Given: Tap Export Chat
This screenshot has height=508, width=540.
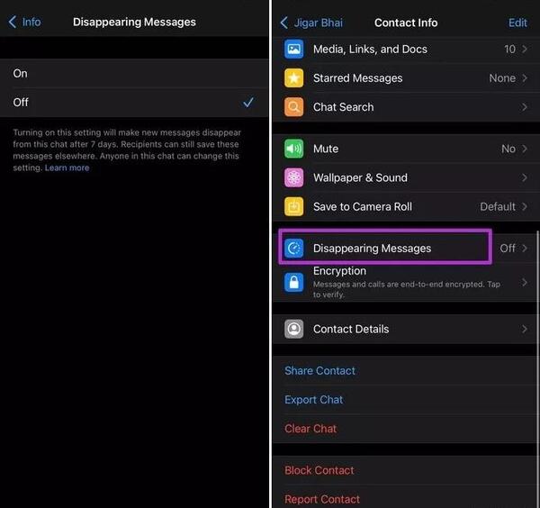Looking at the screenshot, I should (x=314, y=399).
